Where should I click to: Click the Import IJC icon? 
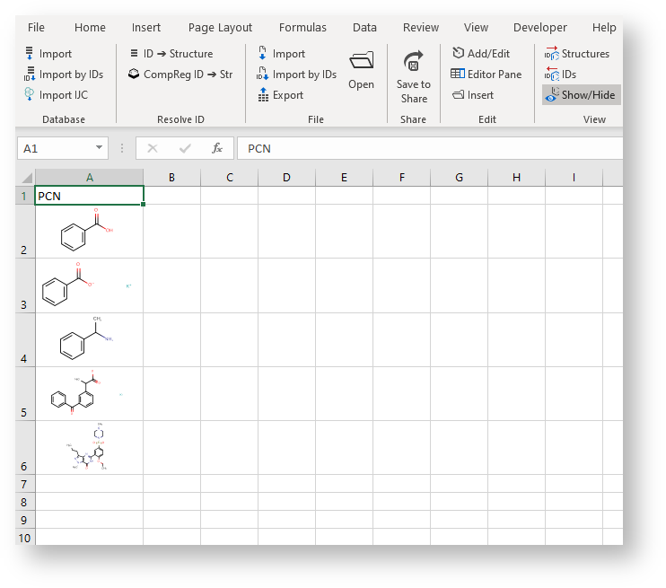[30, 95]
